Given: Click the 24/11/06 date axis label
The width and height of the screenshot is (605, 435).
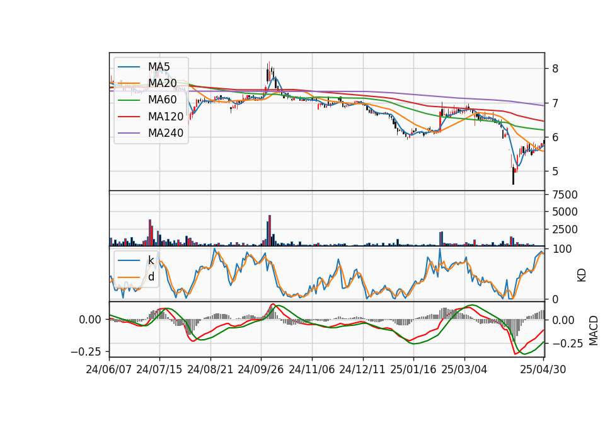Looking at the screenshot, I should click(x=312, y=369).
